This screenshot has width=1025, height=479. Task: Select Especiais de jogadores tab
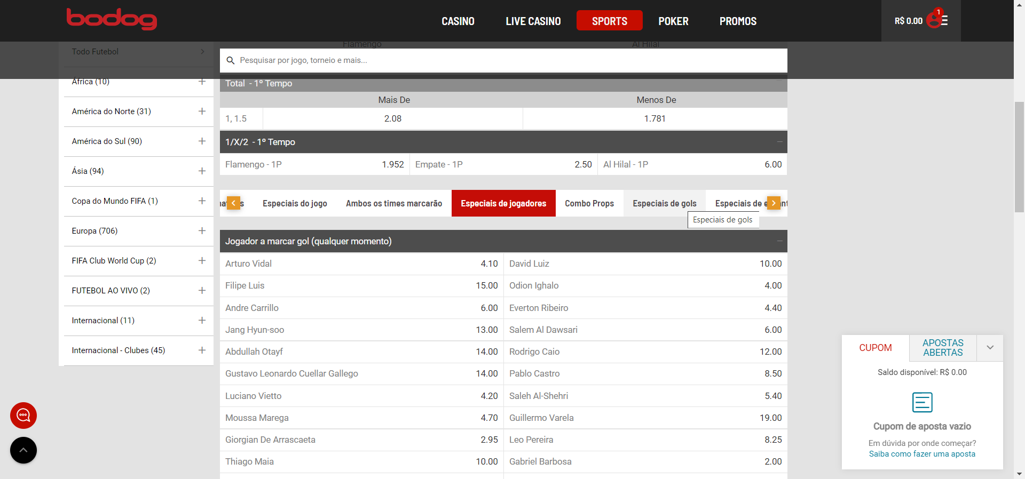click(503, 203)
